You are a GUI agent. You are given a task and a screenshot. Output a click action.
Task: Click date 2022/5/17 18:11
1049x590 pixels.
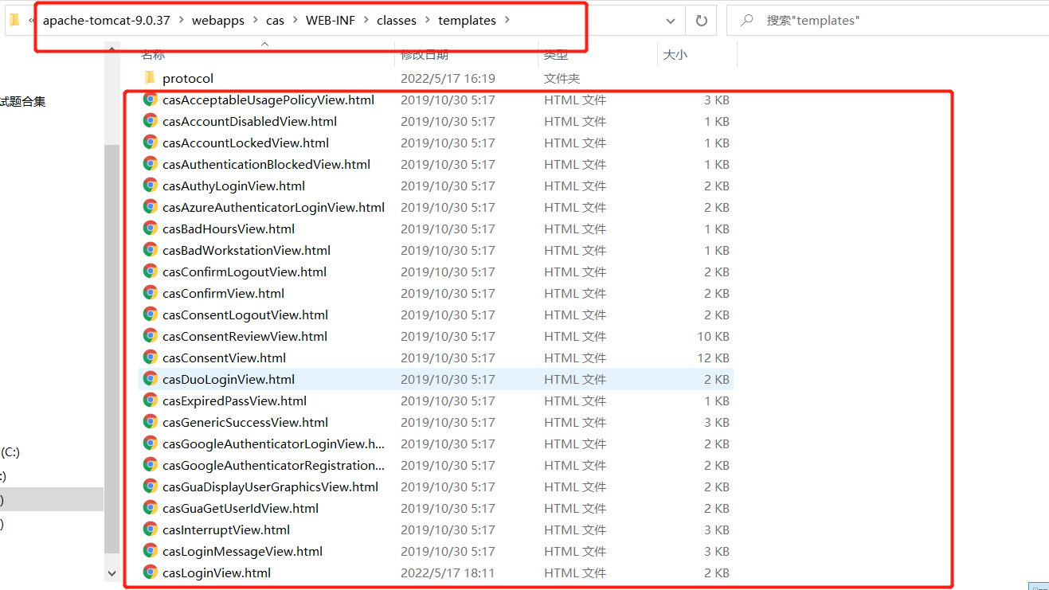point(448,572)
